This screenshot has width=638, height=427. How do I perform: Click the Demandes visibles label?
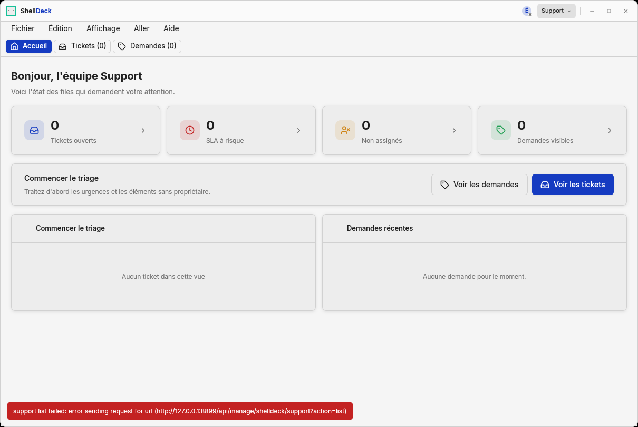(545, 141)
